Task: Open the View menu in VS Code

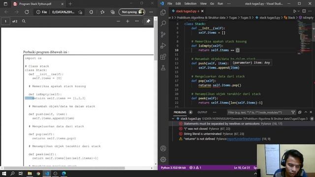Action: (x=203, y=3)
